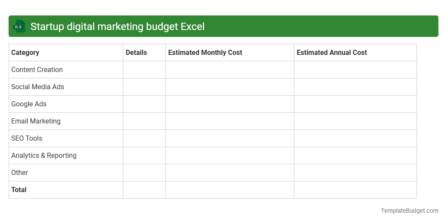
Task: Click the monthly cost cell for Google Ads
Action: coord(230,104)
